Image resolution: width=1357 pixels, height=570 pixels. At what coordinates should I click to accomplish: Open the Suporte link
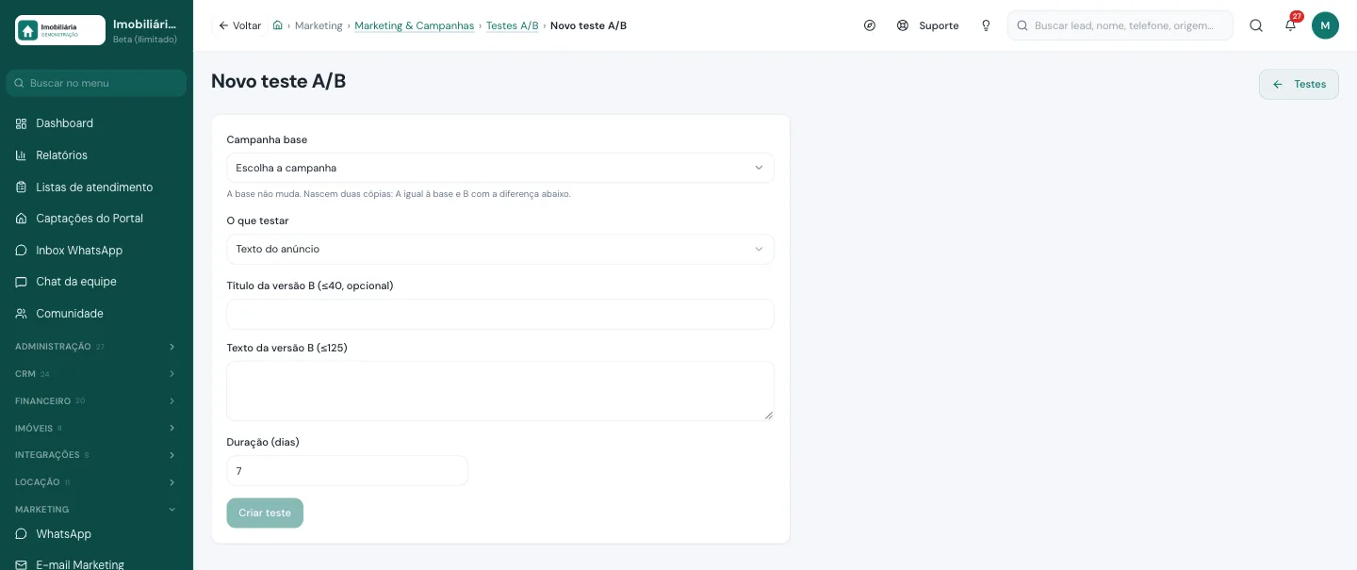[928, 25]
